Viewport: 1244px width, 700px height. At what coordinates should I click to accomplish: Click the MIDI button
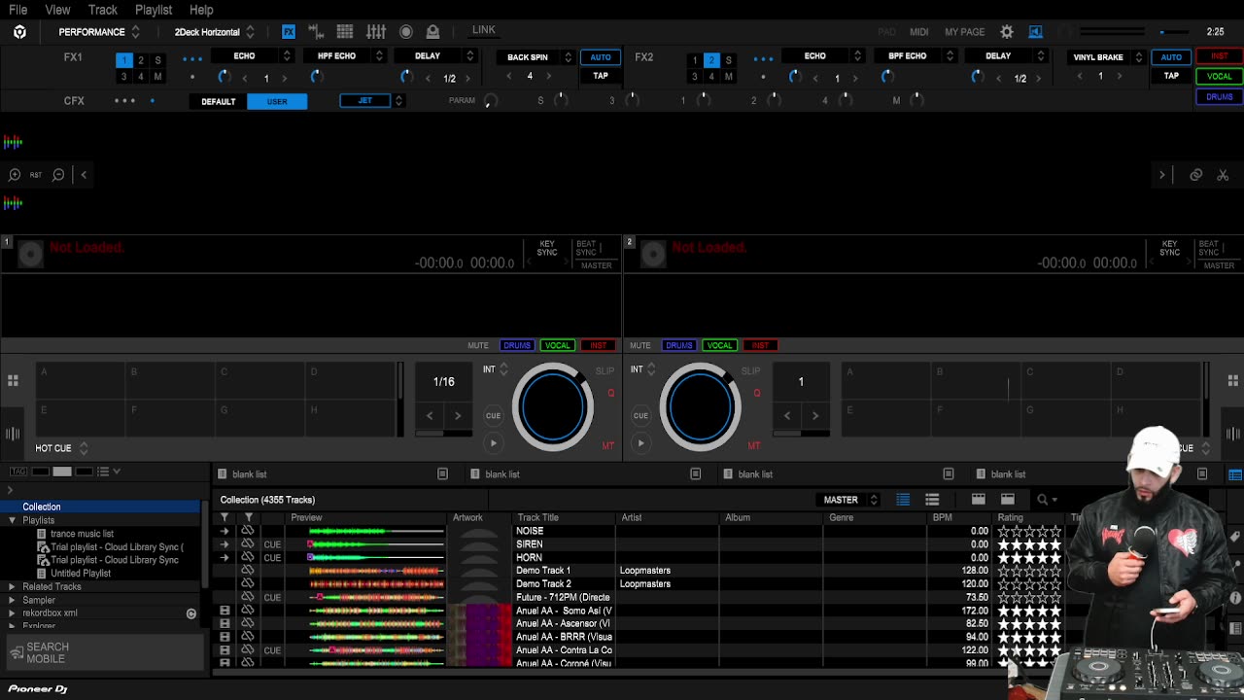coord(919,32)
